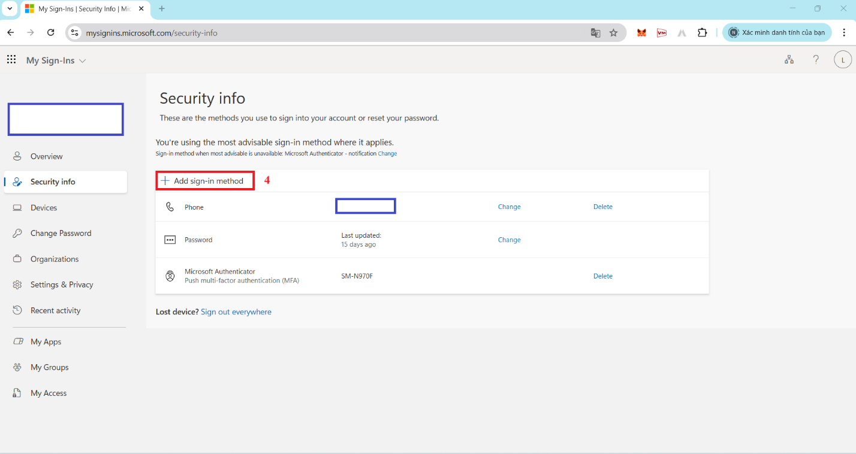Bookmark this page with the star icon
856x454 pixels.
pyautogui.click(x=613, y=33)
